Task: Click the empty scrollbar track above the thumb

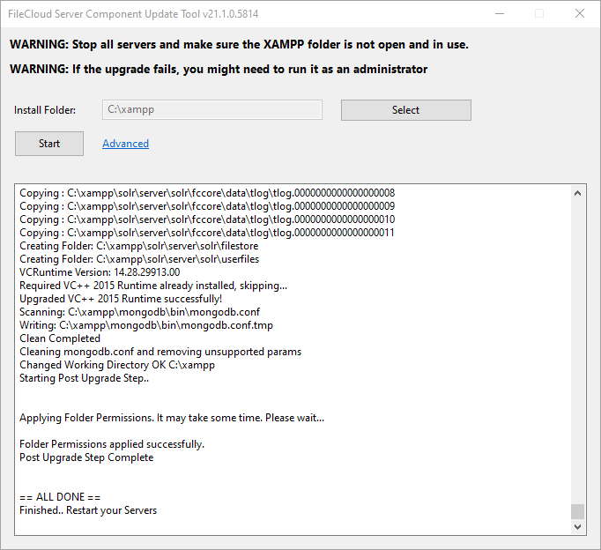Action: point(578,353)
